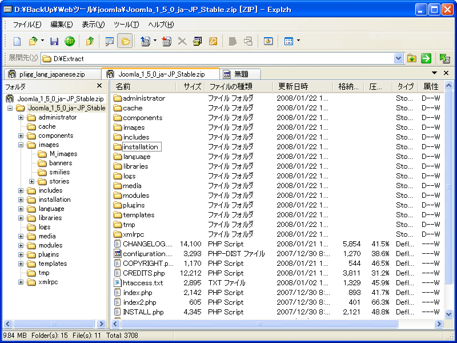Close the active archive tab

446,73
